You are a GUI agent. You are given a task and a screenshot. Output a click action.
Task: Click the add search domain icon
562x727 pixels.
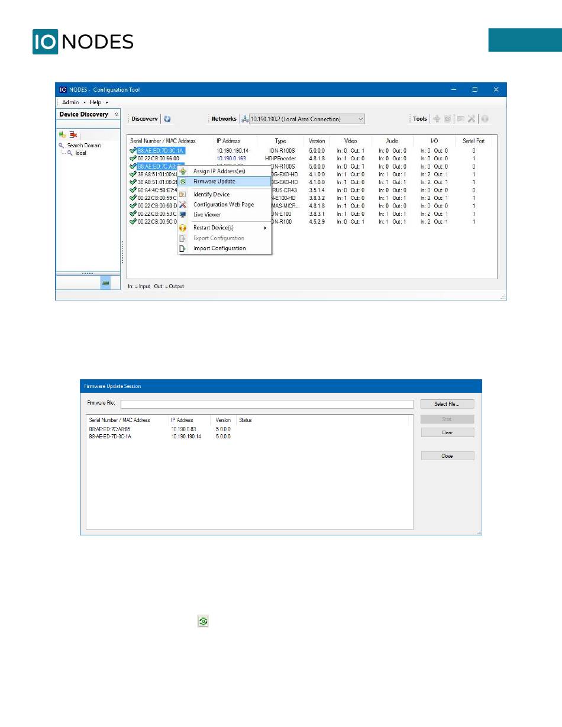click(x=62, y=135)
